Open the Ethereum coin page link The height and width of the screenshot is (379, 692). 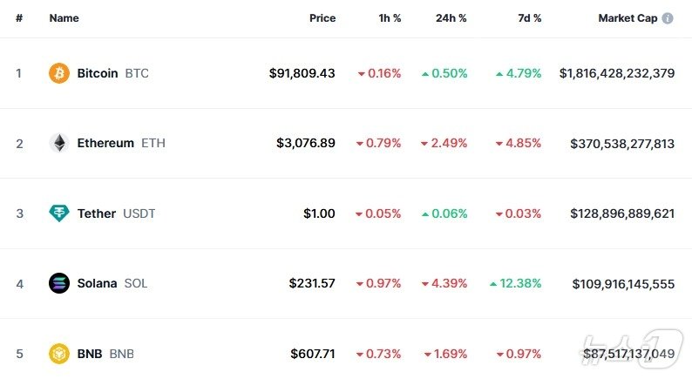(105, 143)
